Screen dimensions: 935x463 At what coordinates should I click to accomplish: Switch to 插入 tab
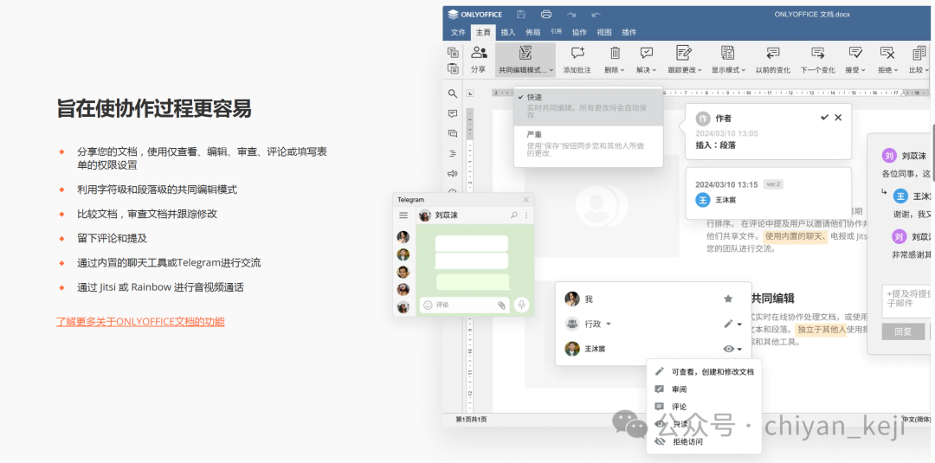508,33
